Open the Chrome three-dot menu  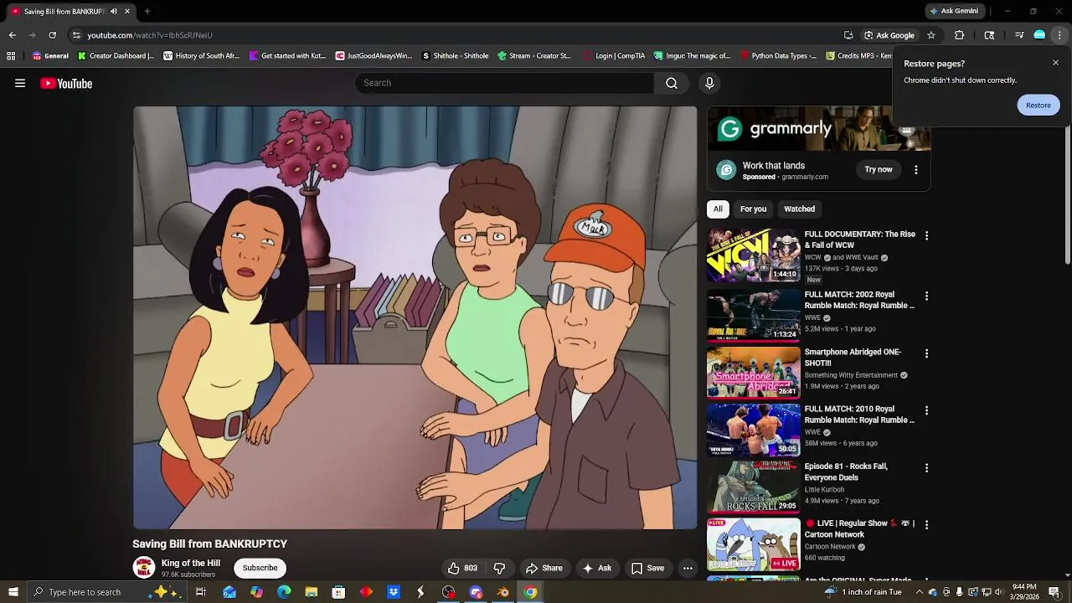coord(1059,35)
